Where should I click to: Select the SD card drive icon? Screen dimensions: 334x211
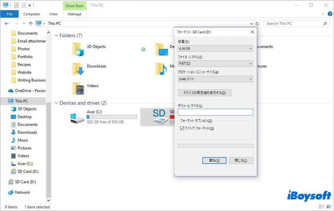point(160,117)
